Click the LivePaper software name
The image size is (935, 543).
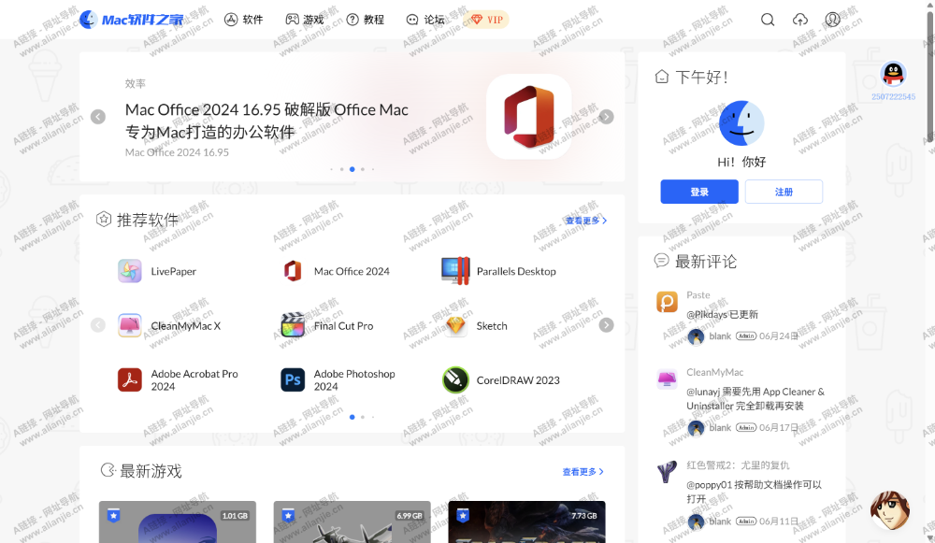pyautogui.click(x=174, y=271)
